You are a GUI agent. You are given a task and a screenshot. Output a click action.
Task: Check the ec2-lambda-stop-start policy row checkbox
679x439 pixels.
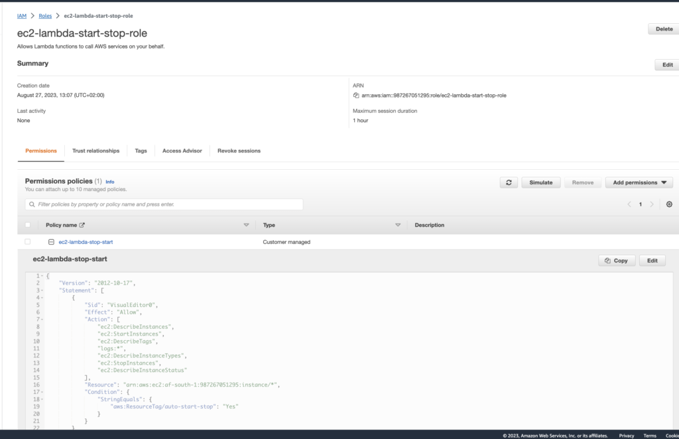(x=28, y=242)
